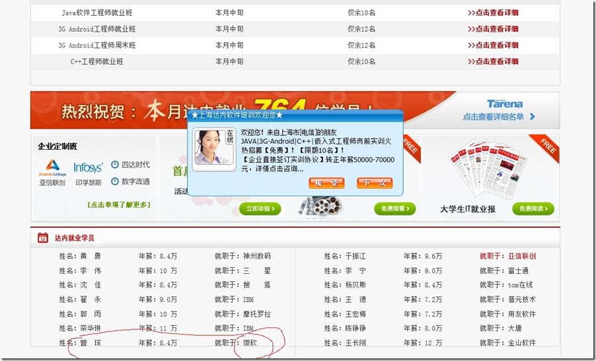
Task: Click the popup title 上海达内软件培训欢迎您
Action: click(237, 115)
